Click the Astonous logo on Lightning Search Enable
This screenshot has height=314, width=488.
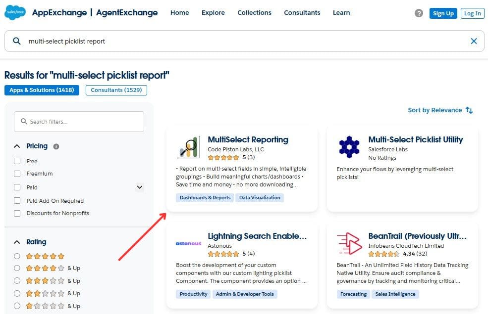188,243
